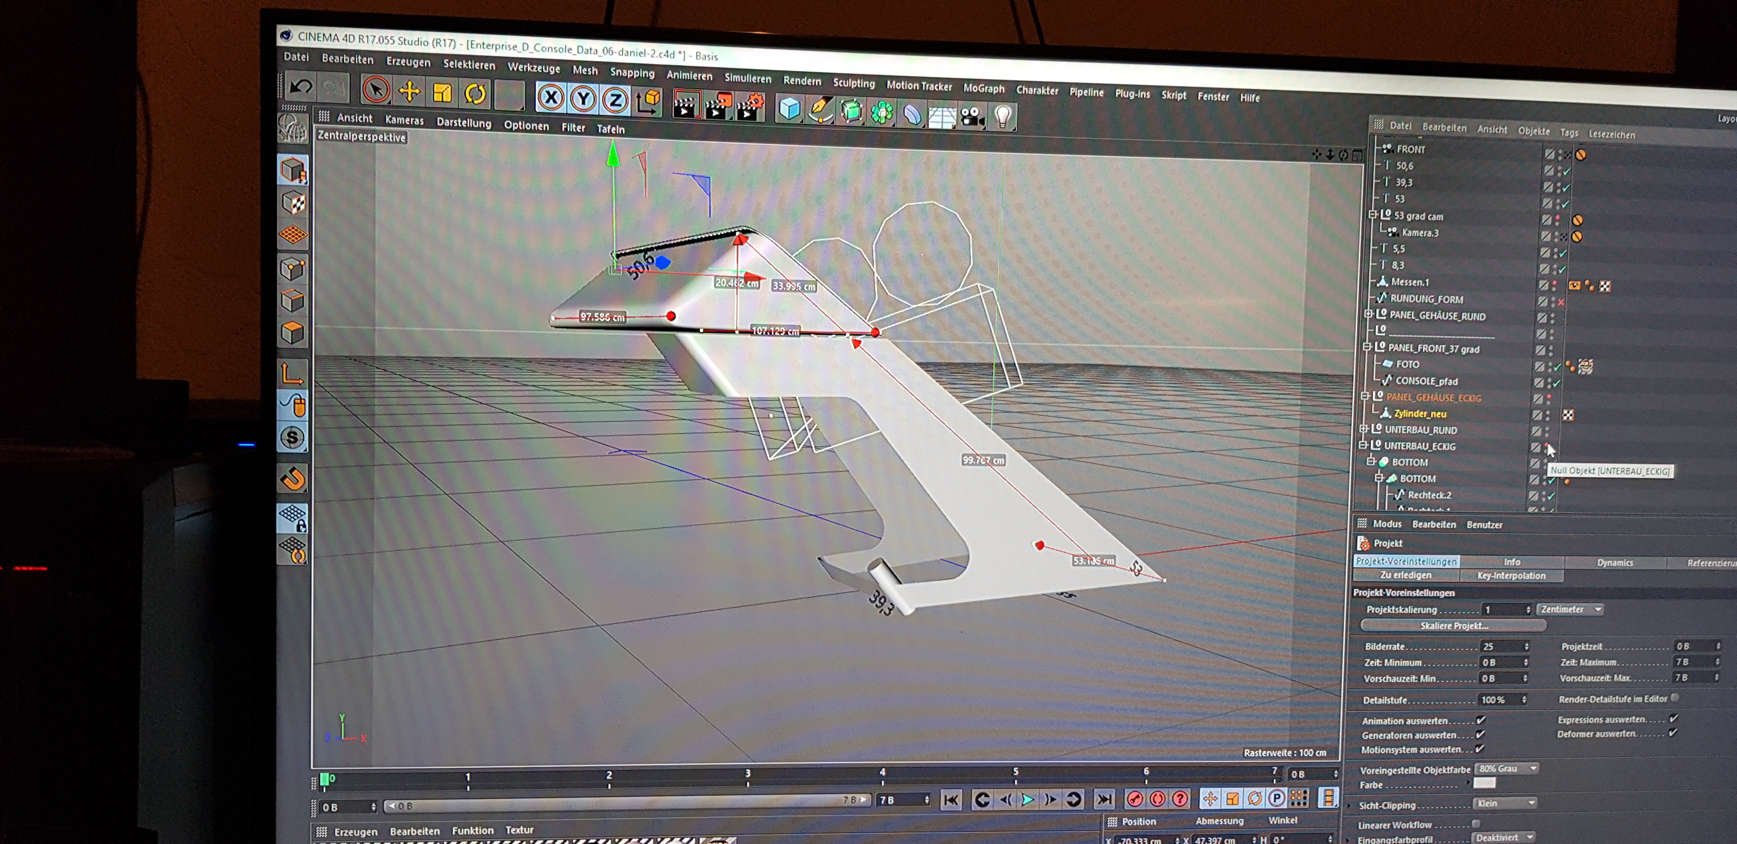Click the Skaliere Projekt button
This screenshot has height=844, width=1737.
click(1453, 626)
